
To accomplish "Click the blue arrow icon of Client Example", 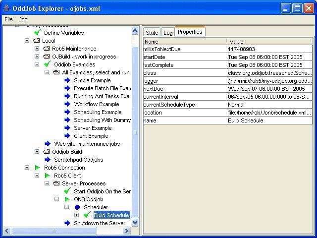I will (x=67, y=136).
